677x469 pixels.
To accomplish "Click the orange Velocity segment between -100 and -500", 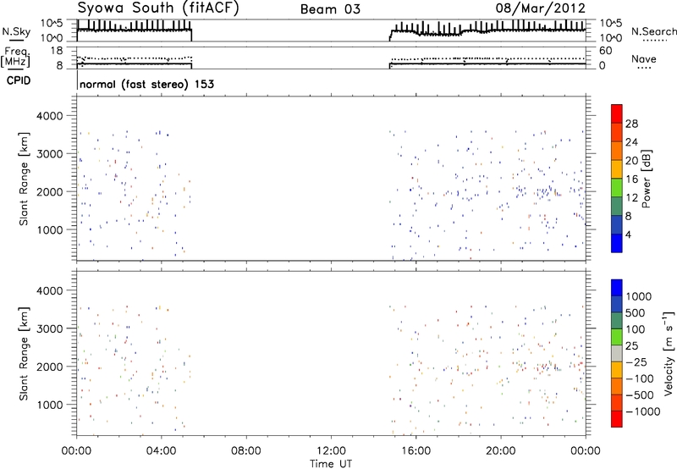I will [617, 386].
